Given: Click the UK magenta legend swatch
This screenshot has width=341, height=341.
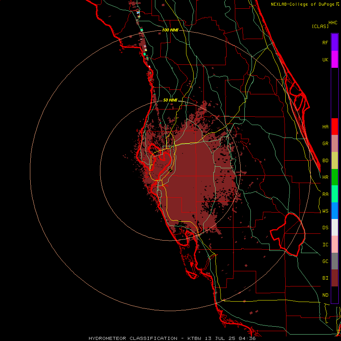Looking at the screenshot, I should coord(335,59).
